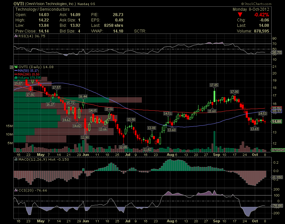This screenshot has height=224, width=285.
Task: Click the volume bars icon in the legend
Action: click(x=16, y=78)
